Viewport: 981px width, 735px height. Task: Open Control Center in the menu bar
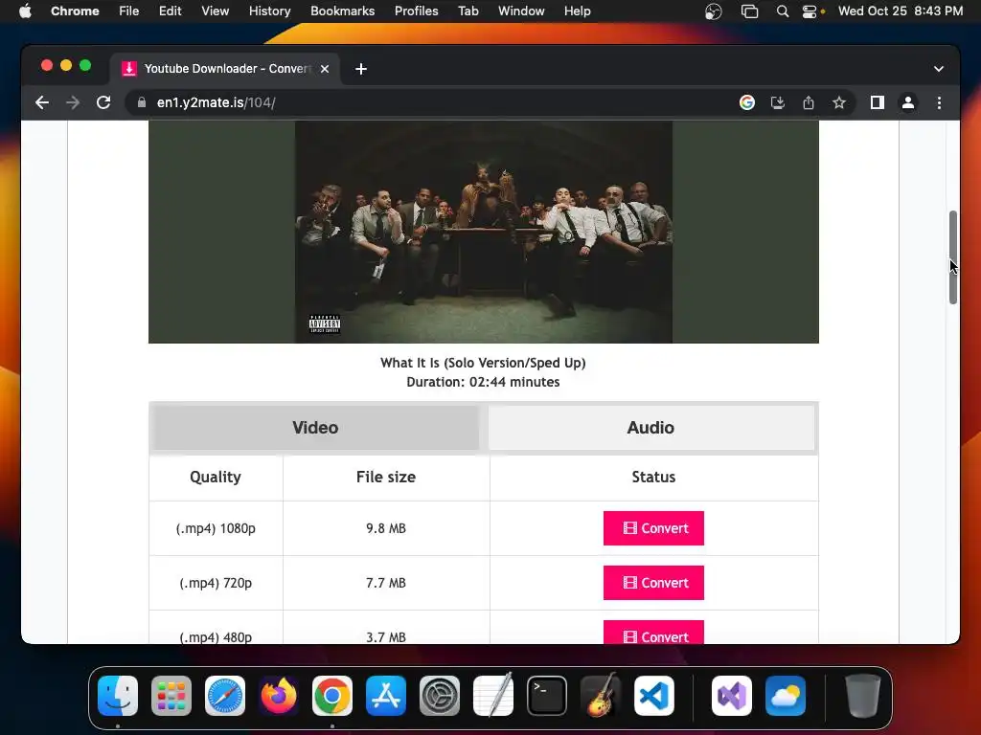(810, 11)
